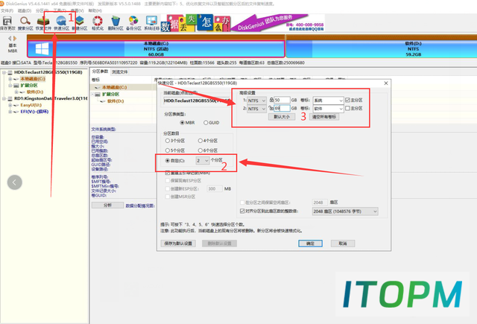Click the Clear All Labels (清空所有卷标) button
This screenshot has width=477, height=324.
click(324, 117)
